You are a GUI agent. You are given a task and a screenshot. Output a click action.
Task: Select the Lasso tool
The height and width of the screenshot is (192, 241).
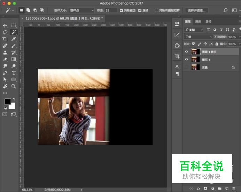pyautogui.click(x=5, y=32)
